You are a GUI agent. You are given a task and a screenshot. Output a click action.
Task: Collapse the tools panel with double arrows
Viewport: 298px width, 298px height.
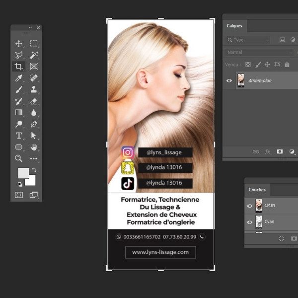pyautogui.click(x=31, y=27)
